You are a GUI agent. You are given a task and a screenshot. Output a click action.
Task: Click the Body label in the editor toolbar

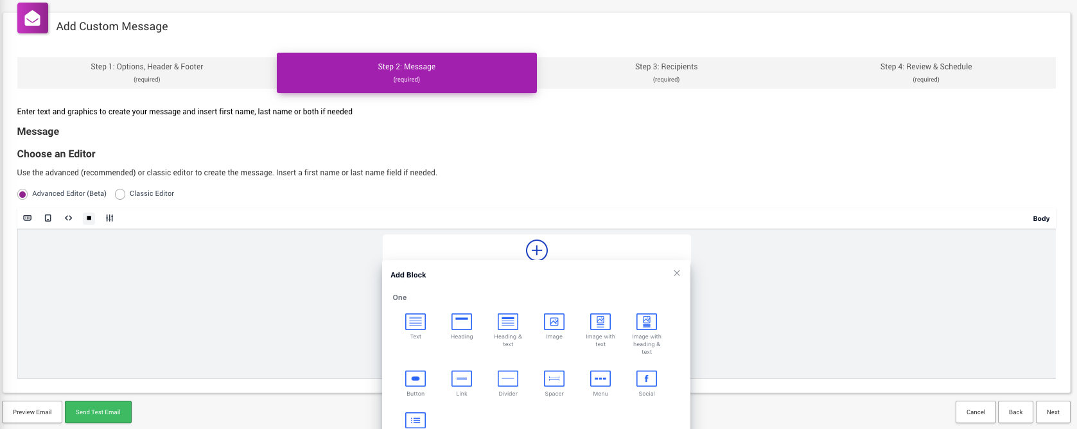click(x=1041, y=219)
